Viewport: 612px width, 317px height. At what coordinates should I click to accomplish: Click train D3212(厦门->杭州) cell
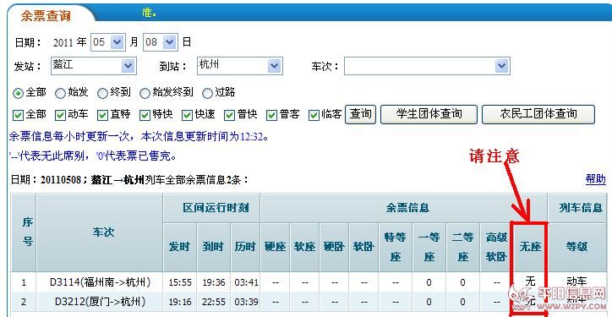pyautogui.click(x=100, y=302)
